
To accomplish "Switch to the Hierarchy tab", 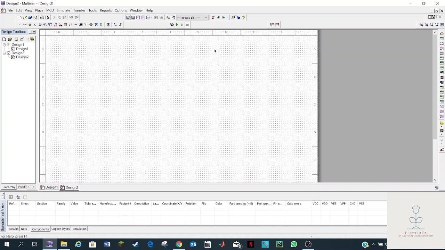I will point(9,187).
